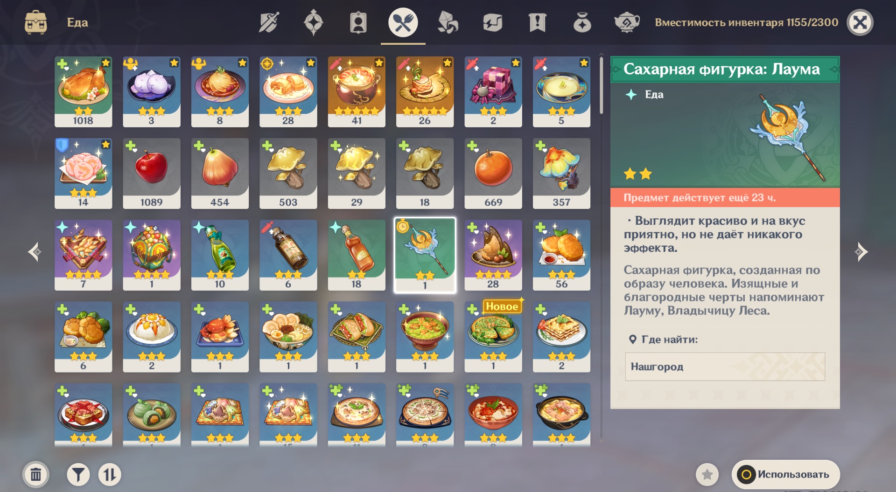Go to previous page with left arrow
The width and height of the screenshot is (896, 492).
coord(35,252)
